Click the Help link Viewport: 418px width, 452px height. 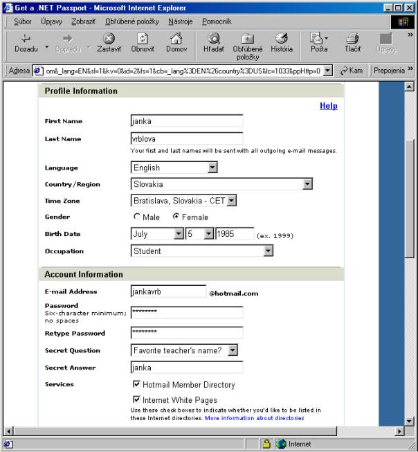[328, 106]
